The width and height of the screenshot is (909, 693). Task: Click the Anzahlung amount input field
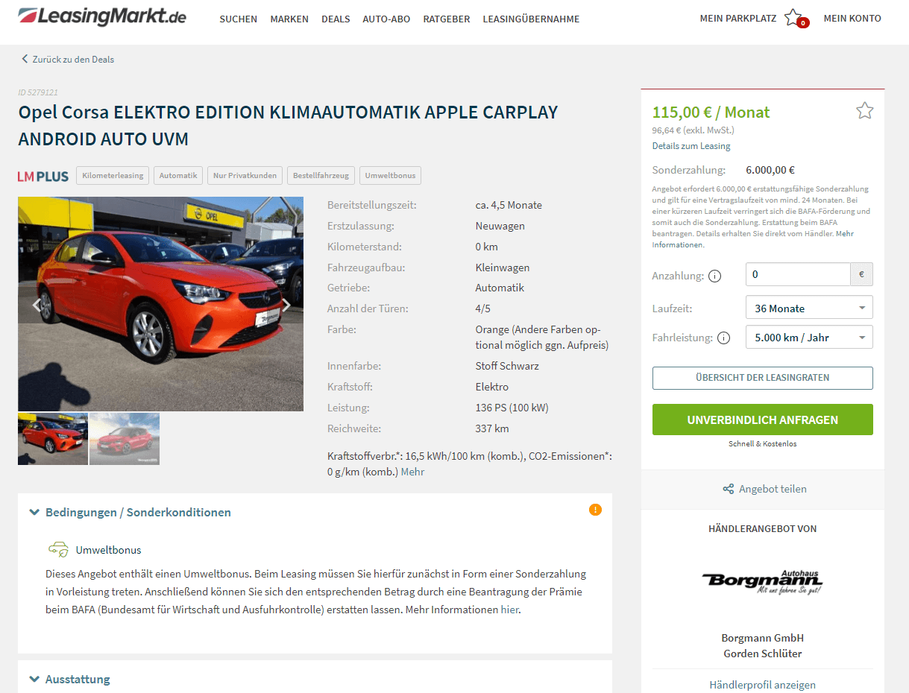(x=798, y=274)
